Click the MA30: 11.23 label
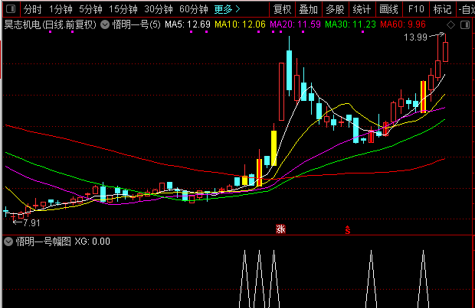This screenshot has height=308, width=475. (350, 24)
